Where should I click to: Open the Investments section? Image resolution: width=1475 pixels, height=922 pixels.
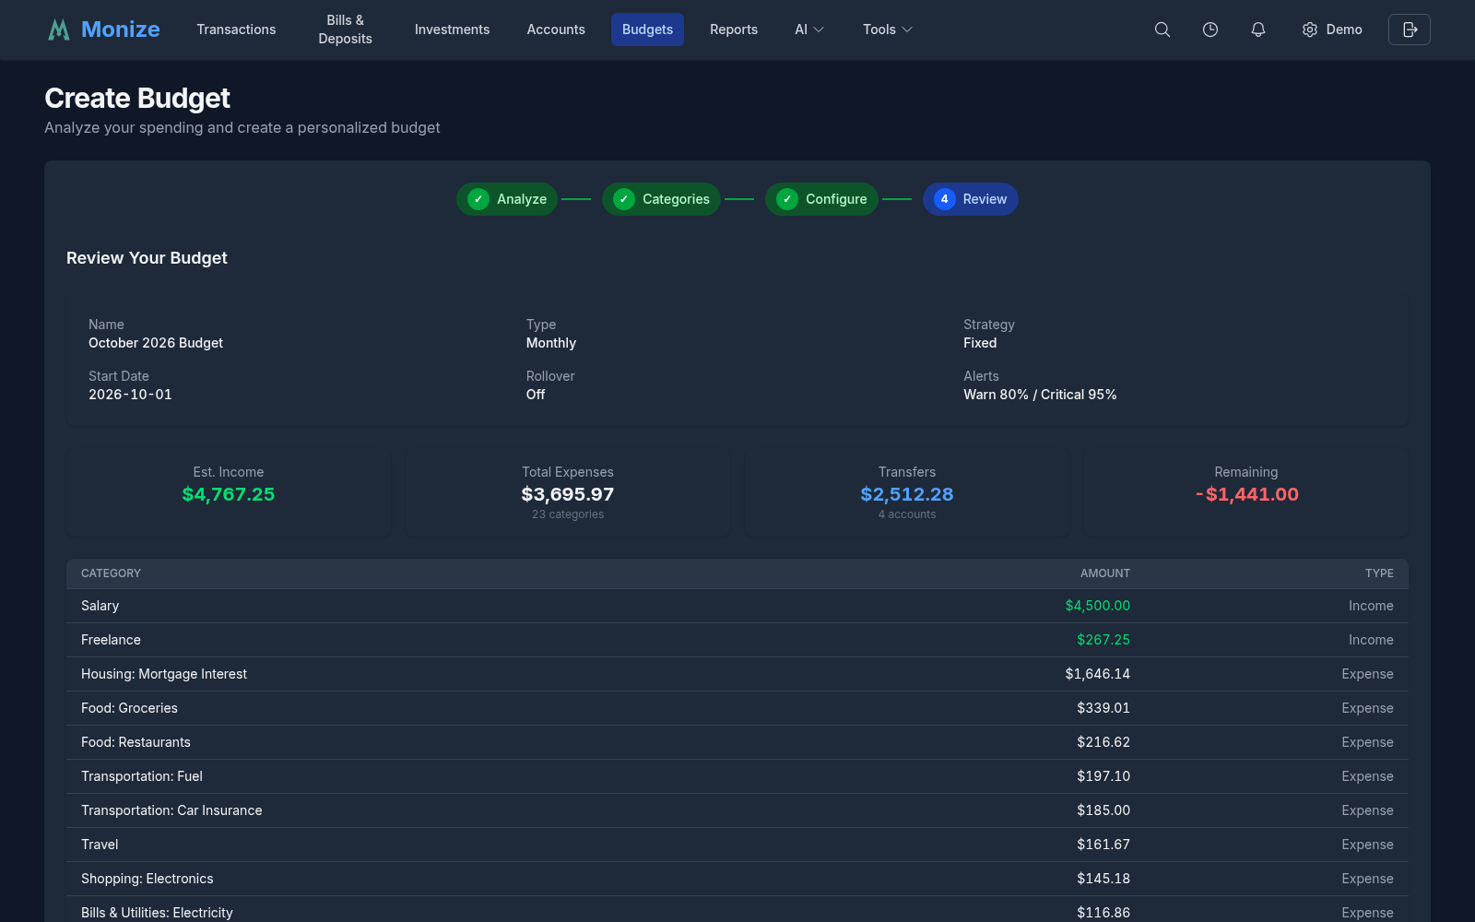452,30
